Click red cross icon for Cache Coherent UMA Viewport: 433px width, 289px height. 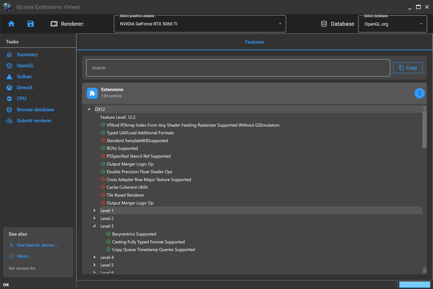103,187
